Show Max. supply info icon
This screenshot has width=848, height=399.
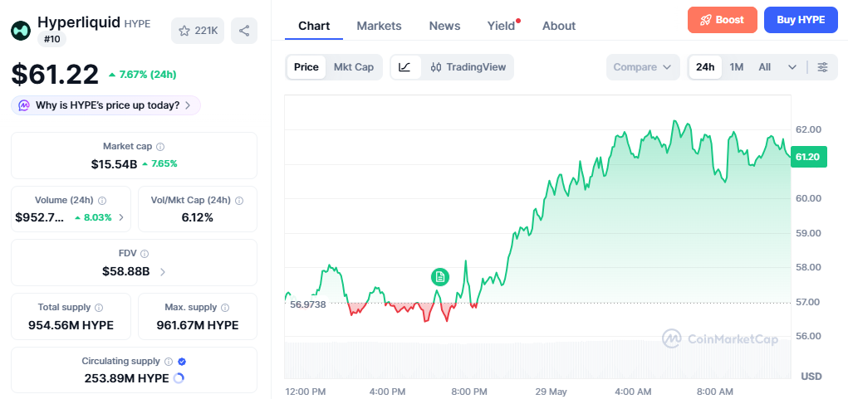[225, 307]
